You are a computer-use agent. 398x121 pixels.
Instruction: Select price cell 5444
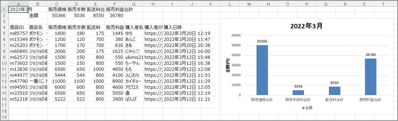coord(57,75)
